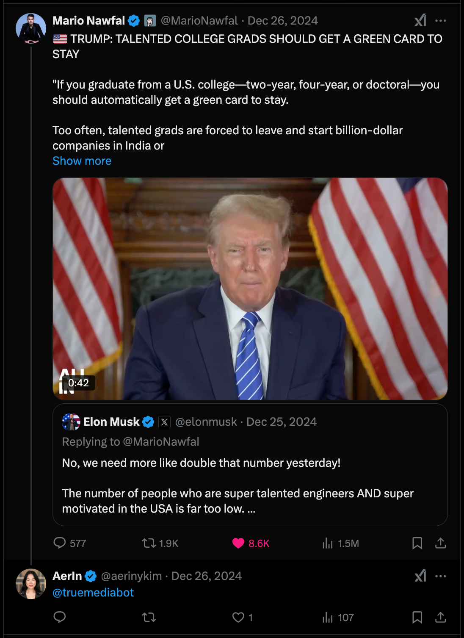Unlike the post with 8.6K likes
The height and width of the screenshot is (638, 464).
[238, 543]
